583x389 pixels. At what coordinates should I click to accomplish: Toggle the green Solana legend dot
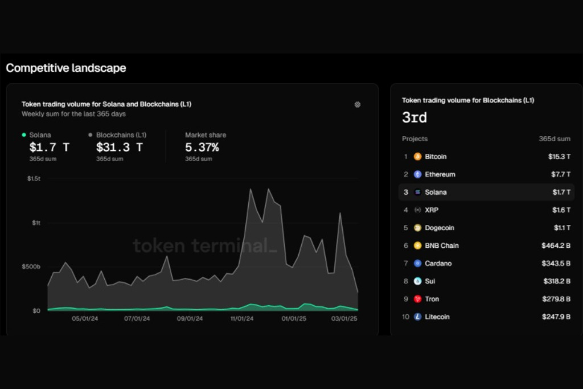tap(24, 135)
